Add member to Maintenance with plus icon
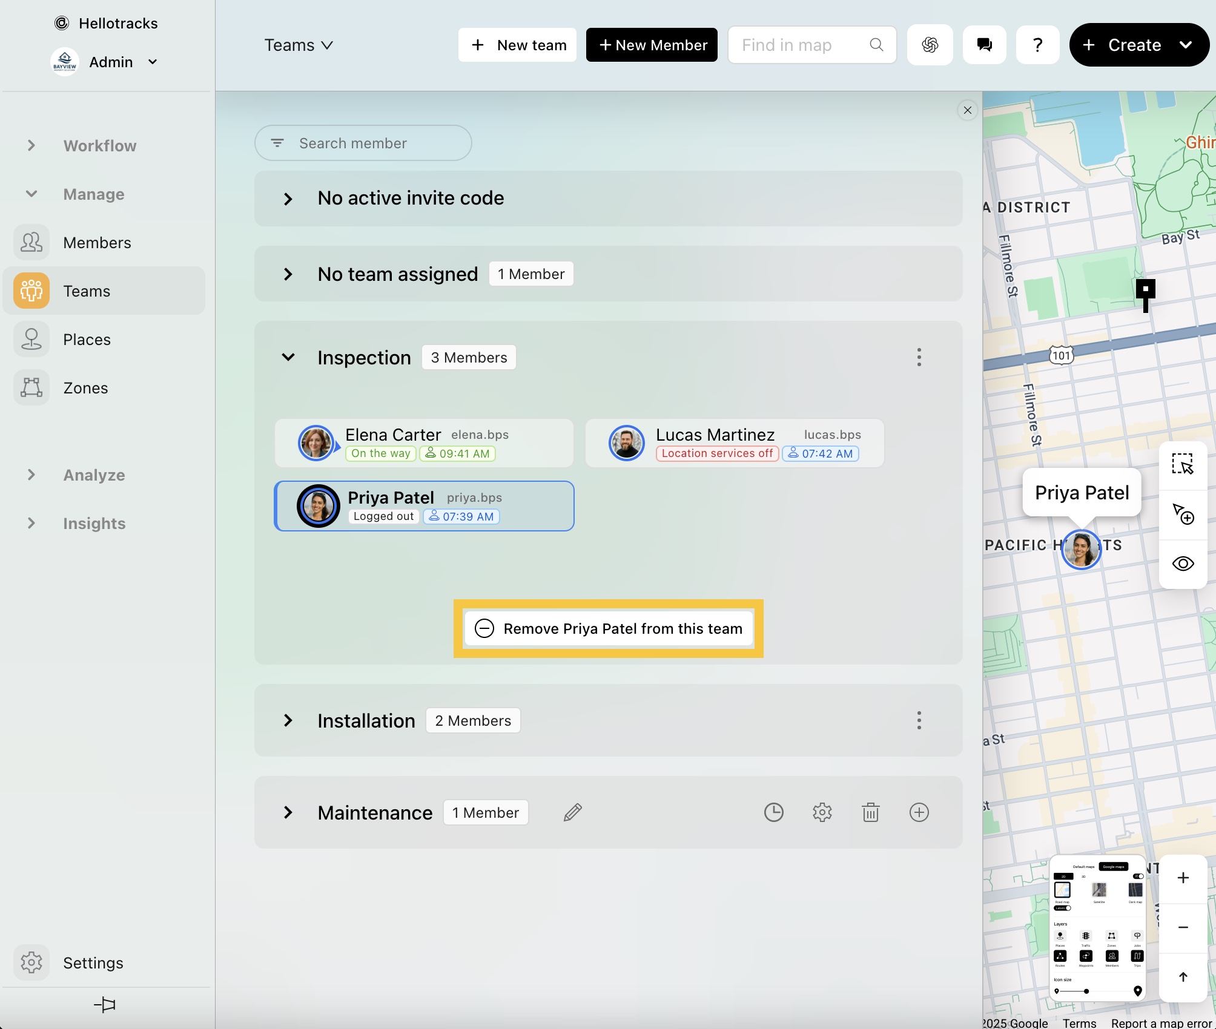This screenshot has width=1216, height=1029. click(919, 812)
